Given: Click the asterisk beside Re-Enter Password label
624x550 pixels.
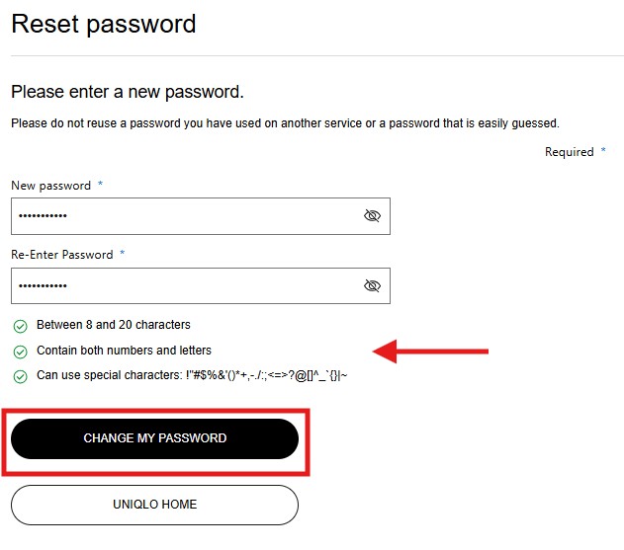Looking at the screenshot, I should (123, 254).
